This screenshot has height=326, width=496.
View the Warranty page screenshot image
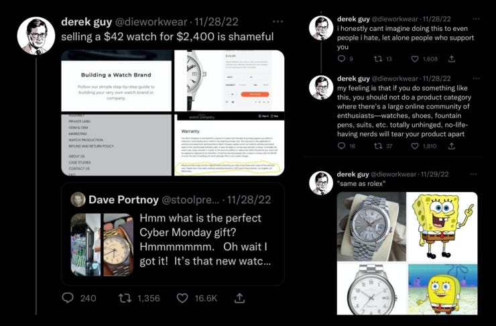(x=229, y=145)
